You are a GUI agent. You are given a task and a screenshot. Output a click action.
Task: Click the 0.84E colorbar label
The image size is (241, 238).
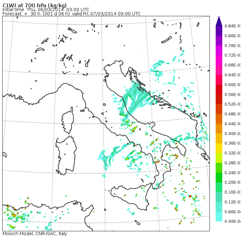click(233, 26)
